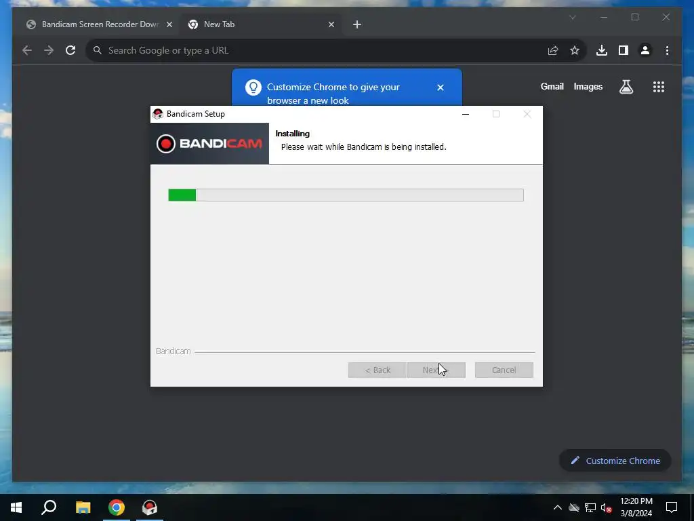
Task: Close the Bandicam Screen Recorder tab
Action: (169, 25)
